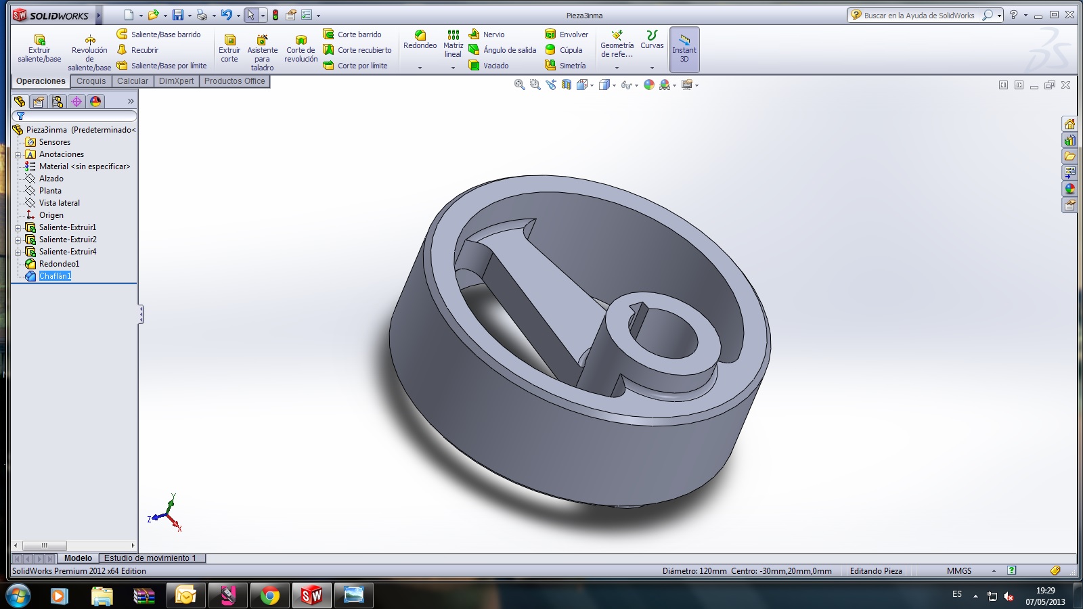Open the Options dropdown arrow in title toolbar
The width and height of the screenshot is (1083, 609).
coord(318,16)
